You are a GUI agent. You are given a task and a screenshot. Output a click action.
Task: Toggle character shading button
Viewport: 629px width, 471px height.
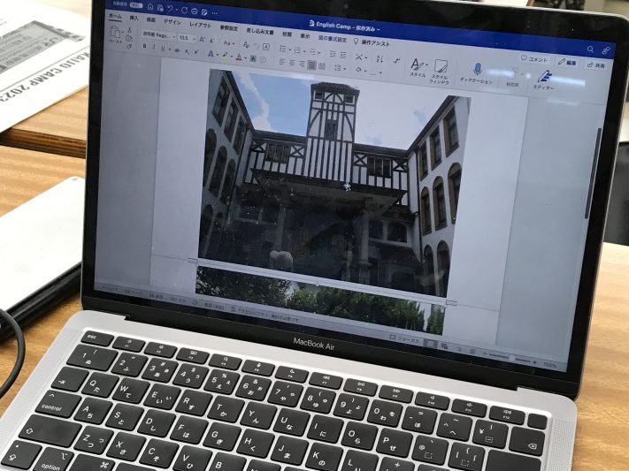coord(253,58)
